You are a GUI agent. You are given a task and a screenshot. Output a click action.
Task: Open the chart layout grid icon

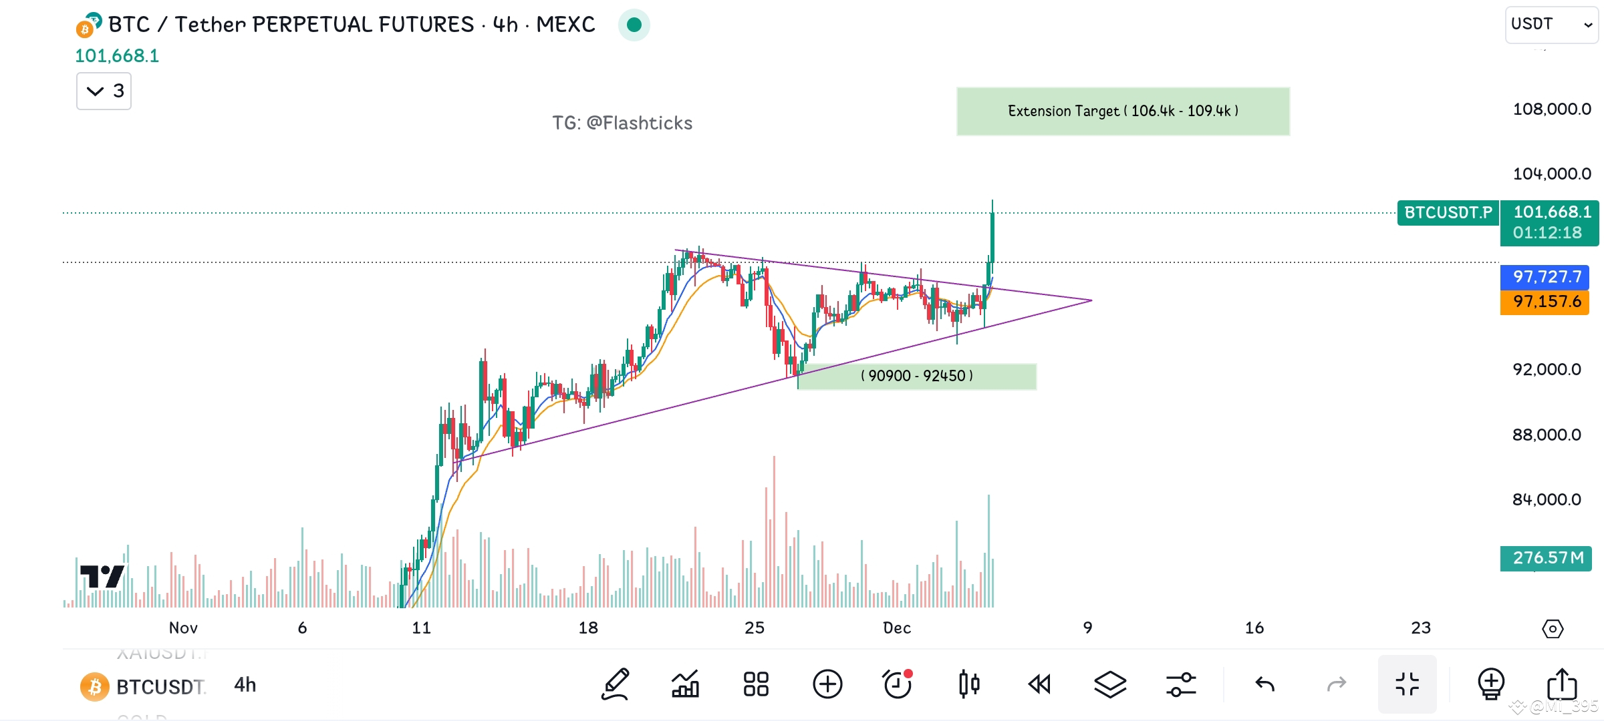point(756,684)
